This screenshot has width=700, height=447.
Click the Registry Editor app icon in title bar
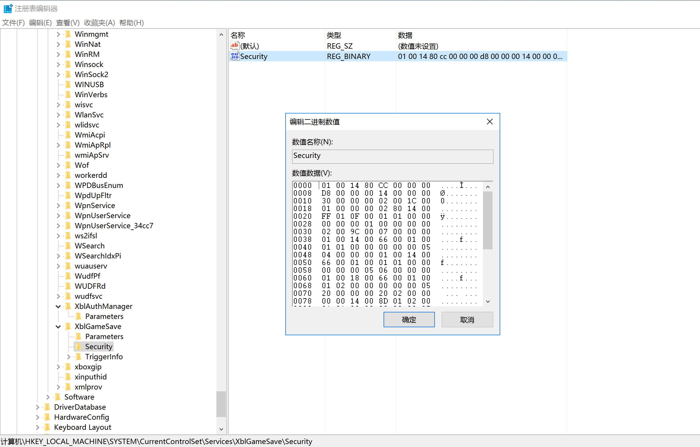(8, 8)
